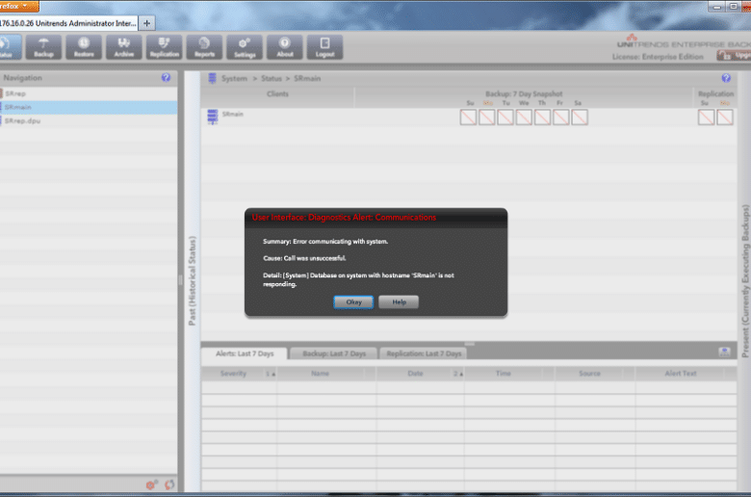Select Friday backup snapshot box for SRmain

pyautogui.click(x=561, y=118)
